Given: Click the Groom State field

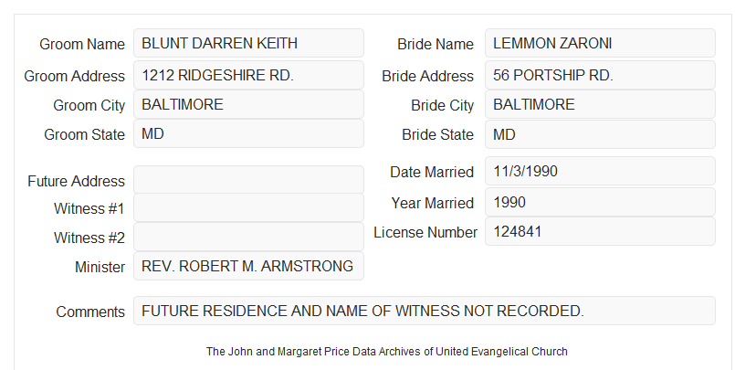Looking at the screenshot, I should click(248, 133).
